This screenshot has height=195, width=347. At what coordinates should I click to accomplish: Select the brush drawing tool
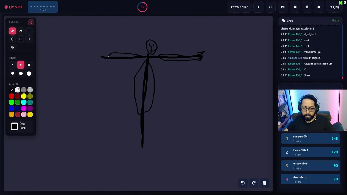[x=12, y=31]
